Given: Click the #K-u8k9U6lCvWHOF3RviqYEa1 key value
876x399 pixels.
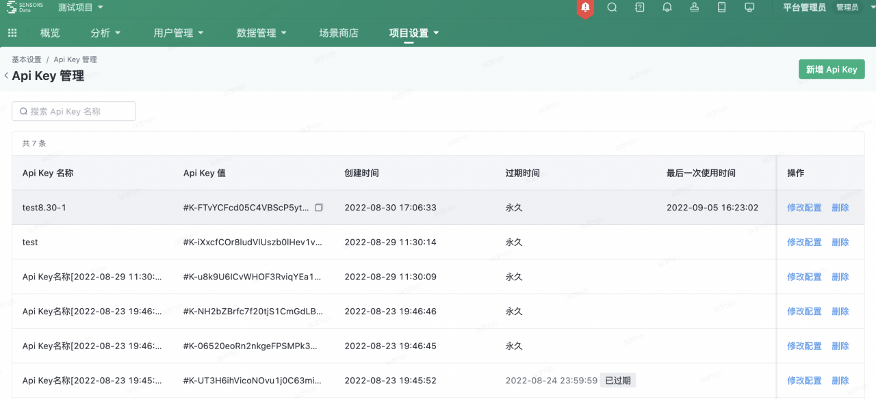Looking at the screenshot, I should (253, 277).
